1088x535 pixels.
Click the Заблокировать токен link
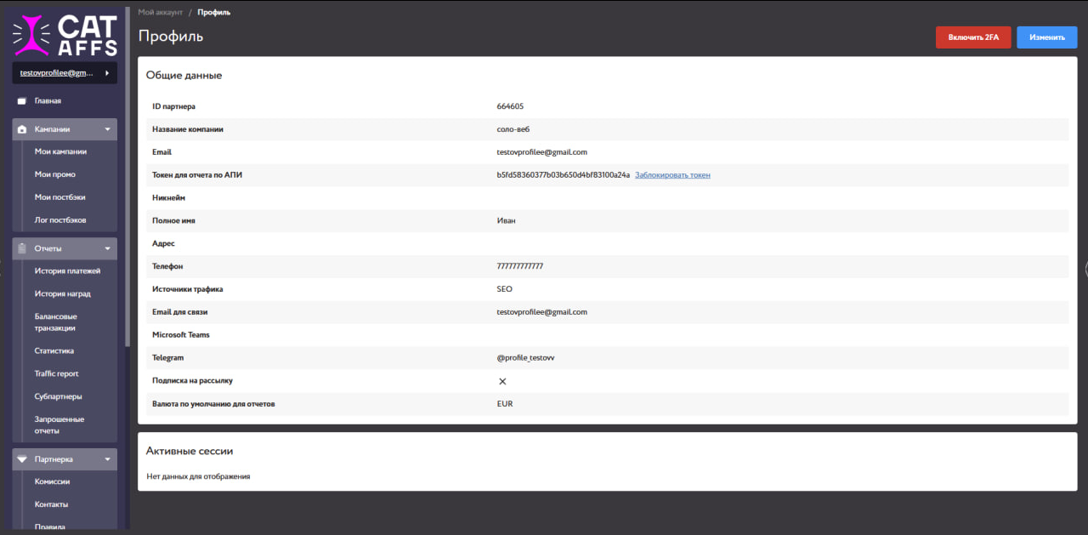672,175
